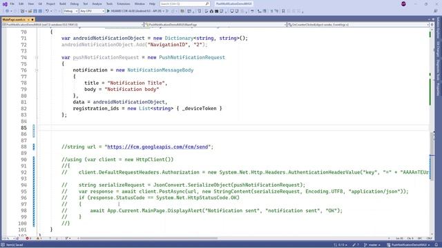The width and height of the screenshot is (442, 248).
Task: Click the notifications bell icon
Action: (436, 245)
